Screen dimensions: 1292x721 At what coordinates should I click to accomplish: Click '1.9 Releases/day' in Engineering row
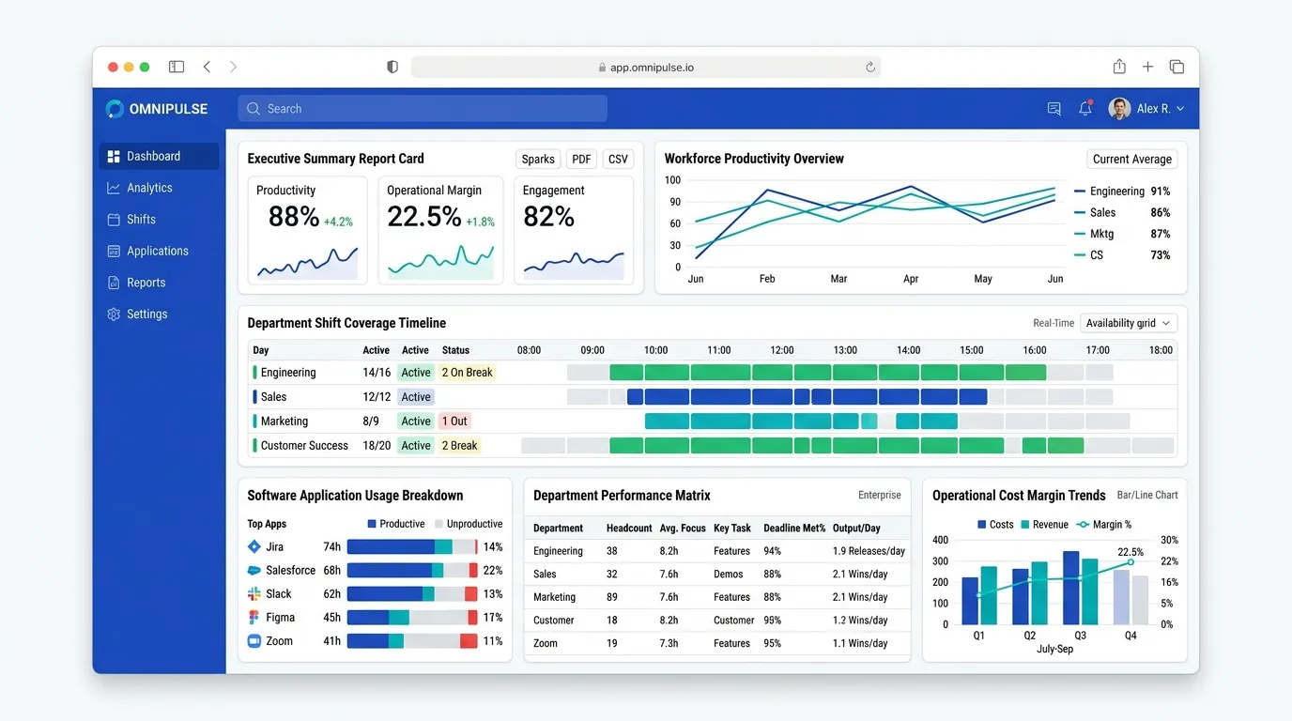tap(869, 551)
